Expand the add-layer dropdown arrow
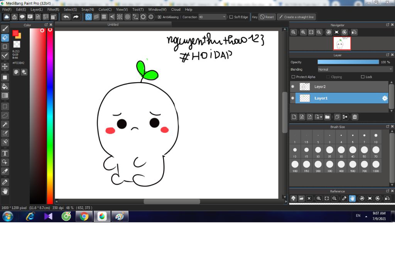 tap(321, 117)
